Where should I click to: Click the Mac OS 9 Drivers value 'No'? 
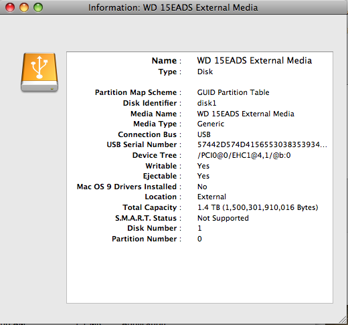point(202,187)
